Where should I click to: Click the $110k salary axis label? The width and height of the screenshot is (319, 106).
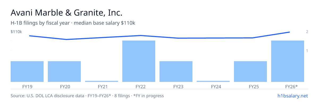[x=16, y=32]
